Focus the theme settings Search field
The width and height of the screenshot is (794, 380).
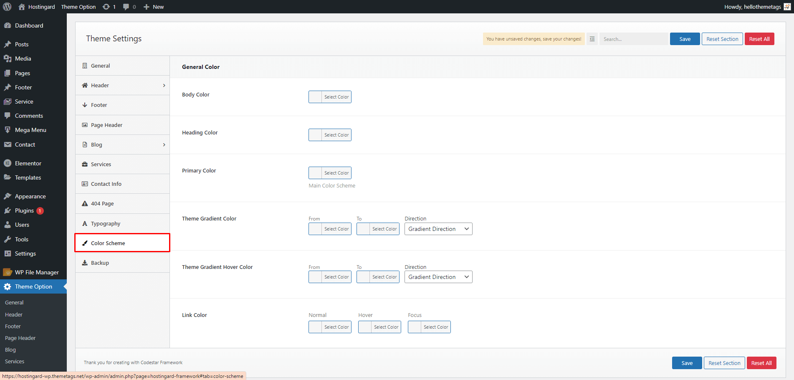pyautogui.click(x=634, y=39)
